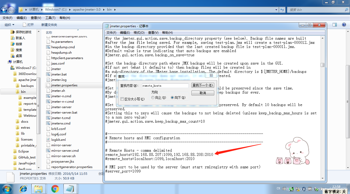Click 新建文件夹 in Explorer toolbar
The width and height of the screenshot is (350, 194).
click(x=49, y=25)
